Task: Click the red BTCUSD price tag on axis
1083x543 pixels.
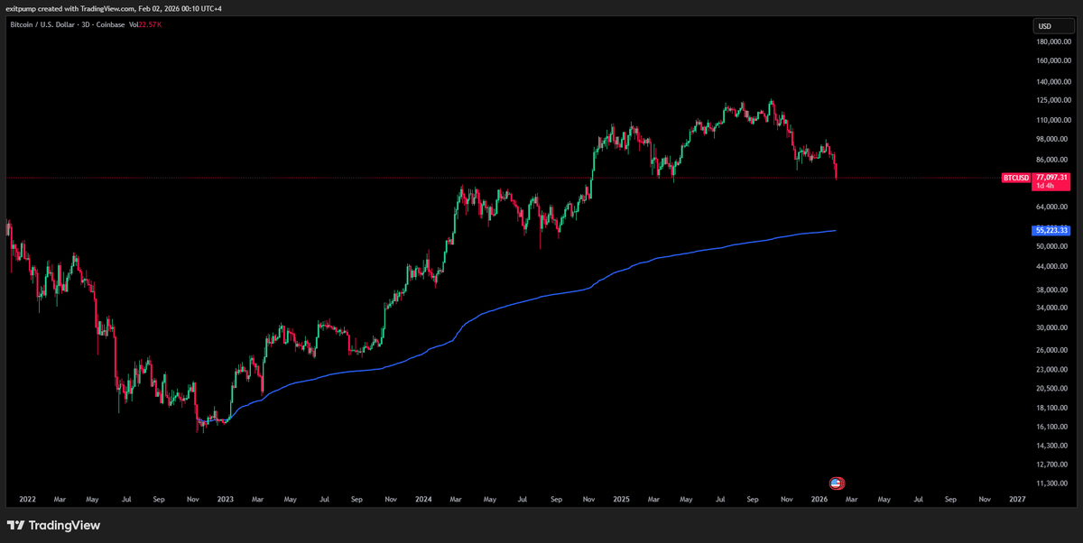Action: pos(1015,179)
